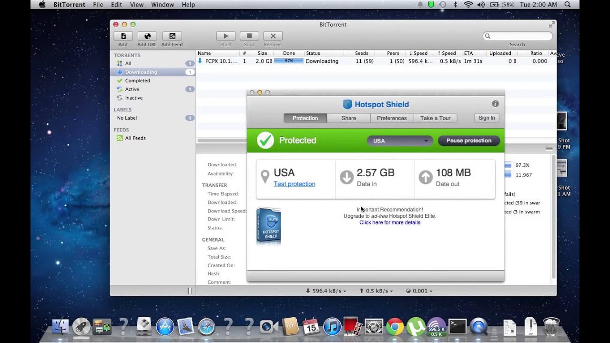Click the Data in download arrow icon
Image resolution: width=610 pixels, height=343 pixels.
pos(346,177)
